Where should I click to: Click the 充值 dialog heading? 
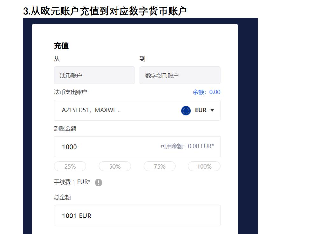click(x=61, y=46)
